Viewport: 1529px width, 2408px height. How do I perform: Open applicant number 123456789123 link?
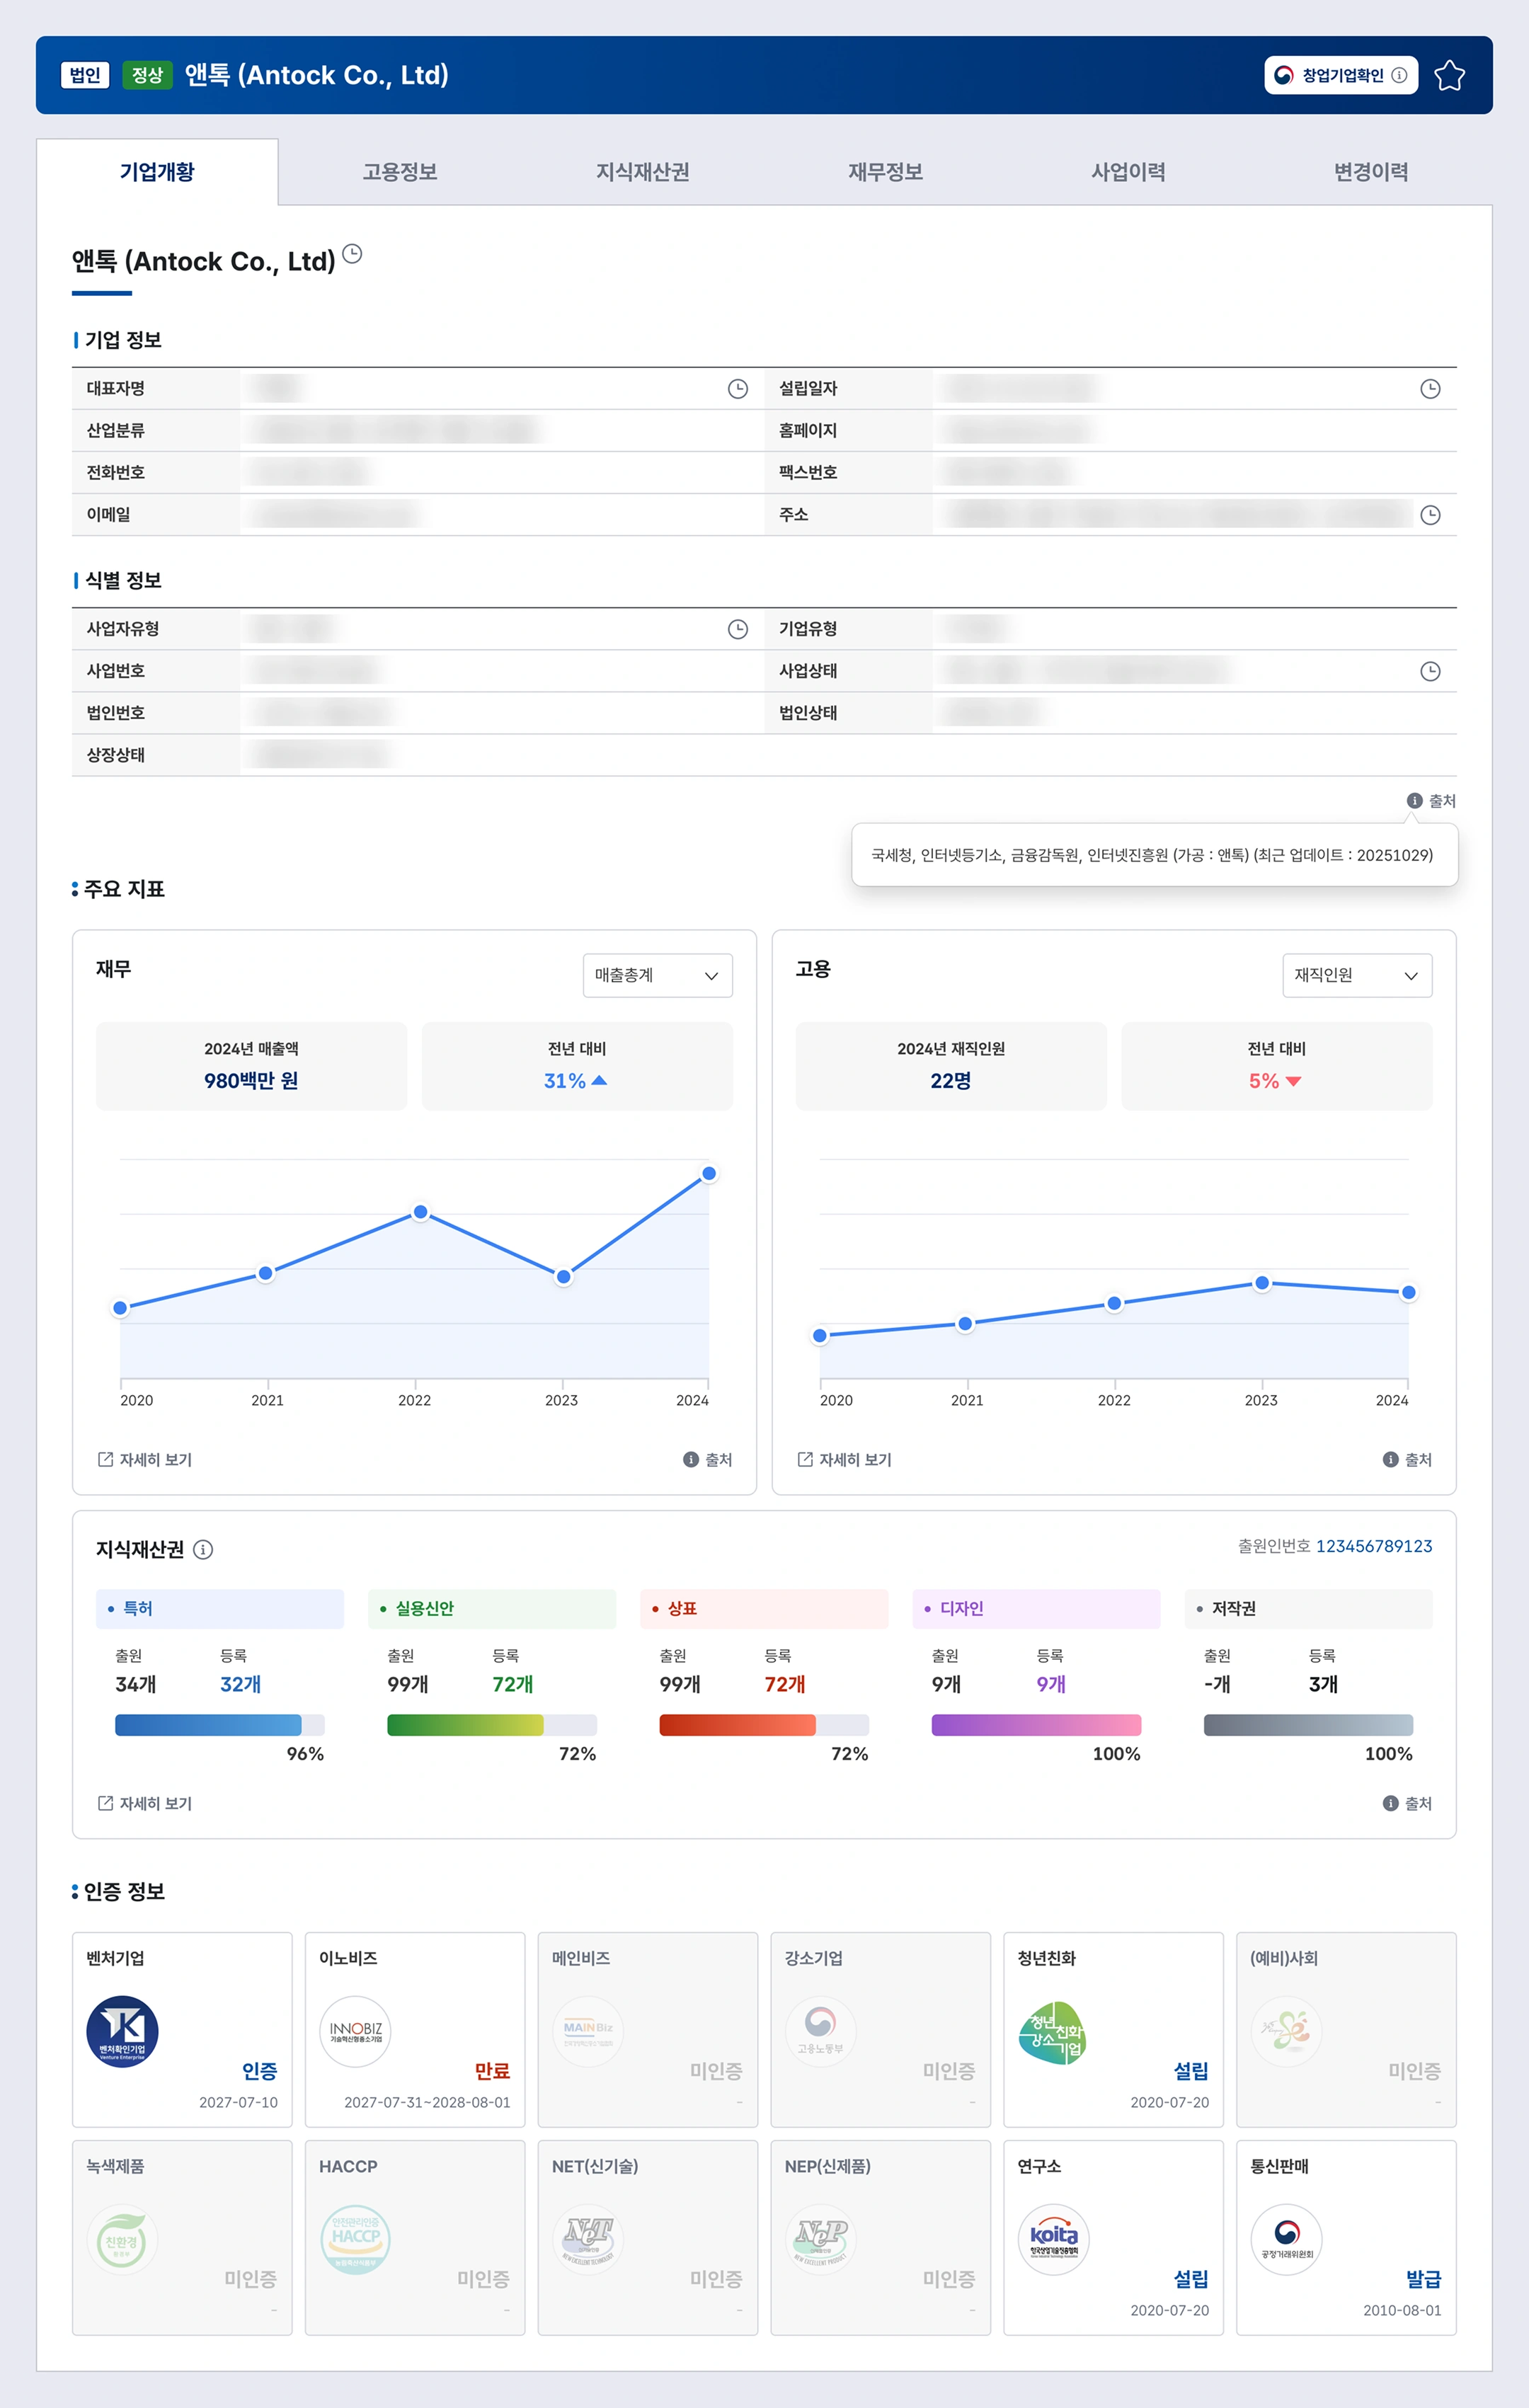click(1374, 1546)
